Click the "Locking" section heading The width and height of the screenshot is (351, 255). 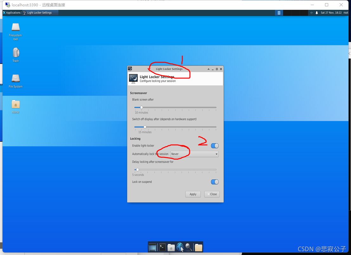135,139
